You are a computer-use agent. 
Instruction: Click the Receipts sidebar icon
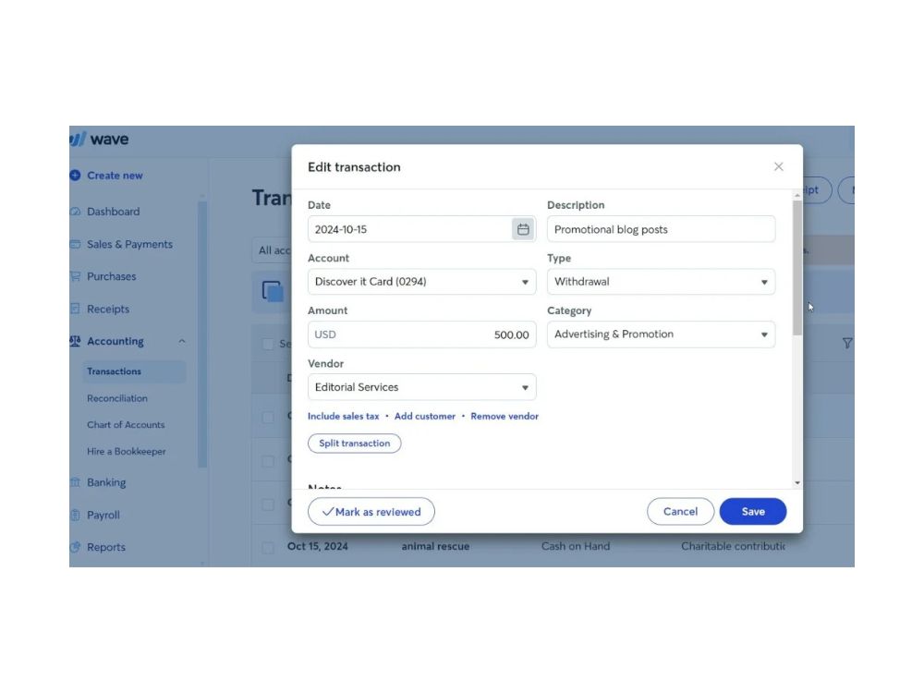click(75, 309)
